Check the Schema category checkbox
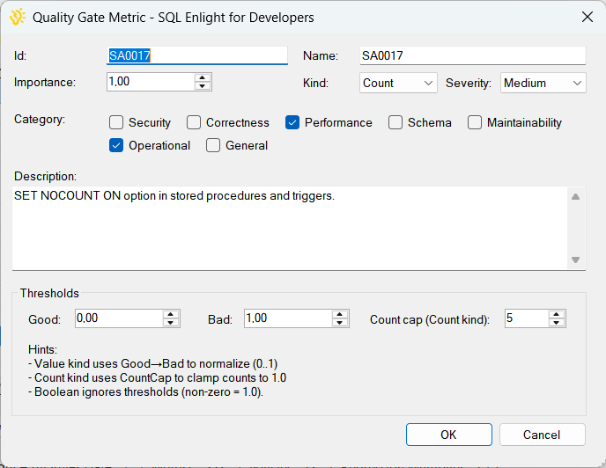 click(x=395, y=122)
